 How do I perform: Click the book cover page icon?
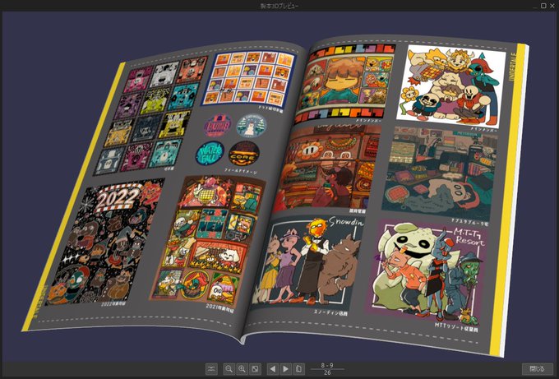[298, 368]
